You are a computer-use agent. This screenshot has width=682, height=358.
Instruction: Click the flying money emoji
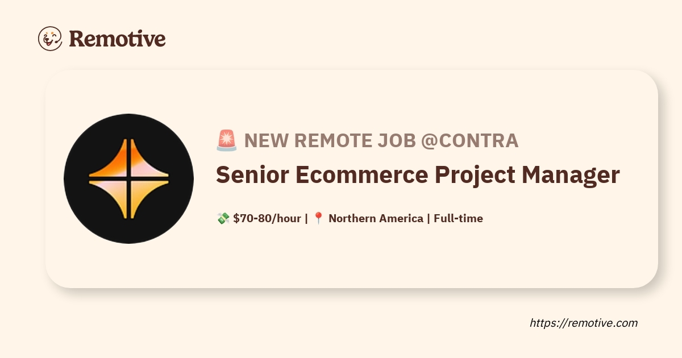coord(223,218)
